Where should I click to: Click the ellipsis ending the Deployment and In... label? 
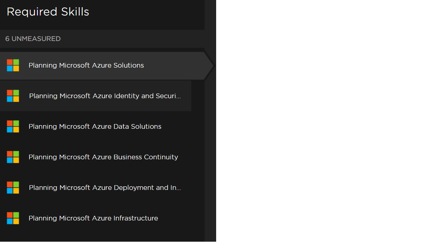pyautogui.click(x=178, y=188)
